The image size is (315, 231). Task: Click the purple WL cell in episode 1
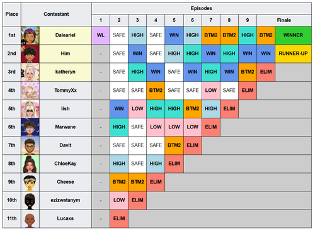pos(101,35)
